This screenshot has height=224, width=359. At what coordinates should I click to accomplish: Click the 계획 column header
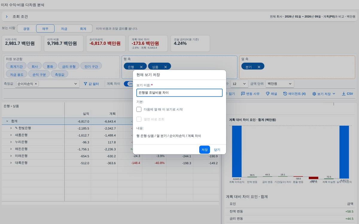click(104, 114)
